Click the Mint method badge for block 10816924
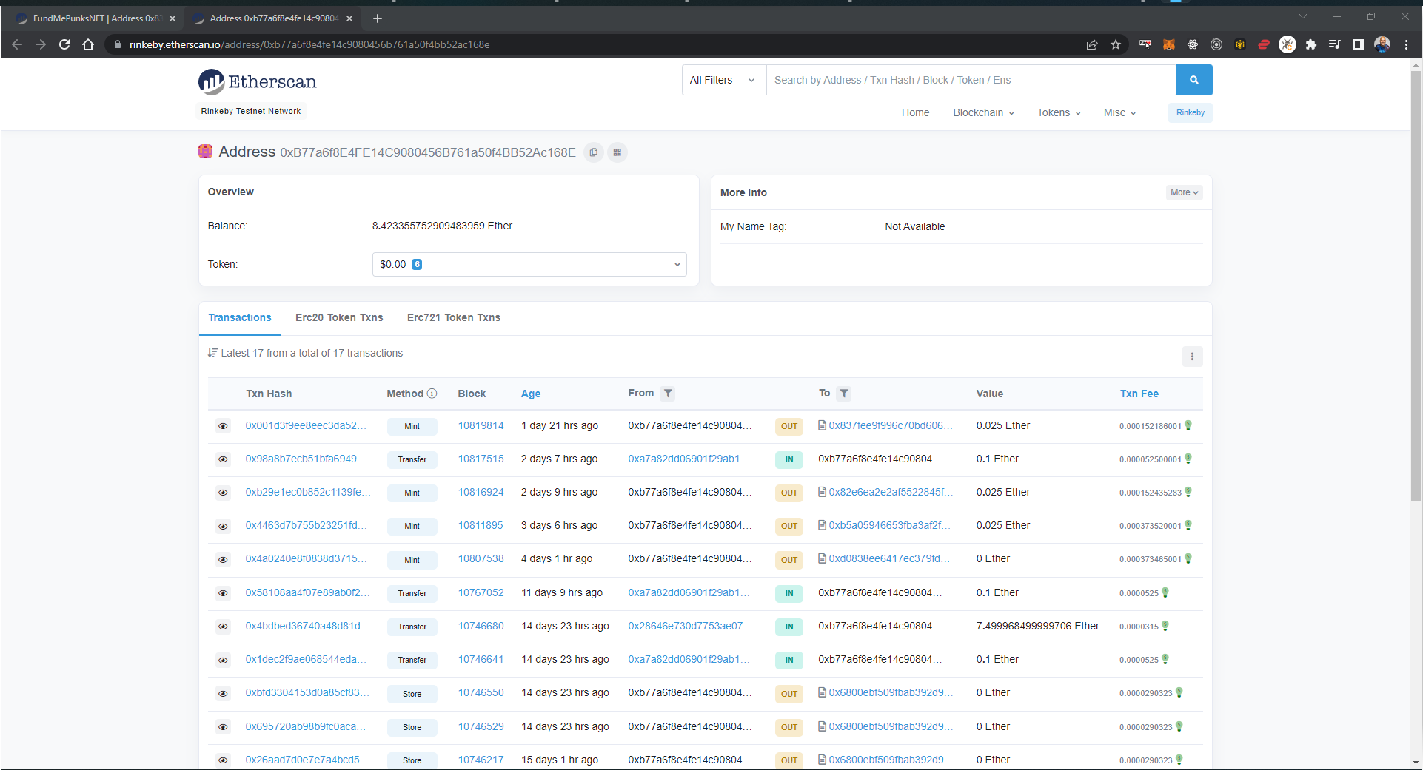 point(412,493)
